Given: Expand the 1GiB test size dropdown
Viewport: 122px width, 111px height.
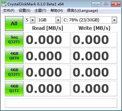Looking at the screenshot, I should 58,20.
